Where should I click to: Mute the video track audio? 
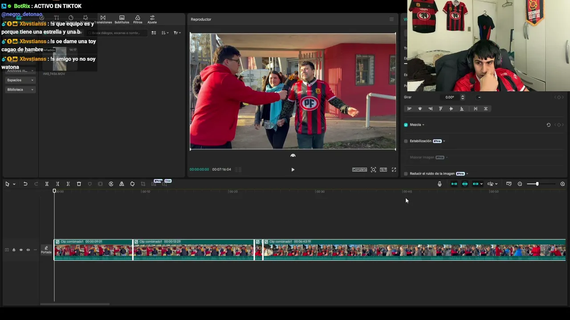[x=28, y=250]
